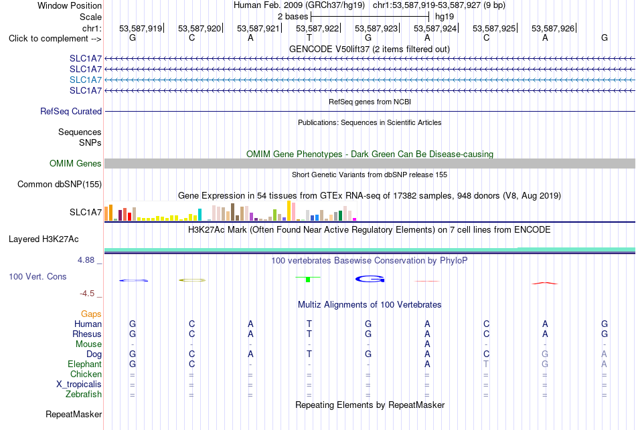Click the A base in the Mouse row
Screen dimensions: 636x430
coord(427,344)
